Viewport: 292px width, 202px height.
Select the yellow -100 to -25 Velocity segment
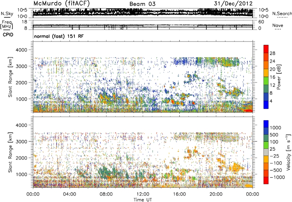(x=266, y=159)
